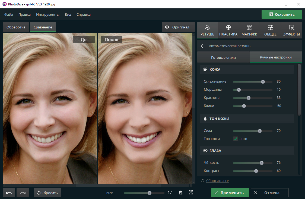Click the face detection icon
Screen dimensions: 305x199
click(x=180, y=193)
